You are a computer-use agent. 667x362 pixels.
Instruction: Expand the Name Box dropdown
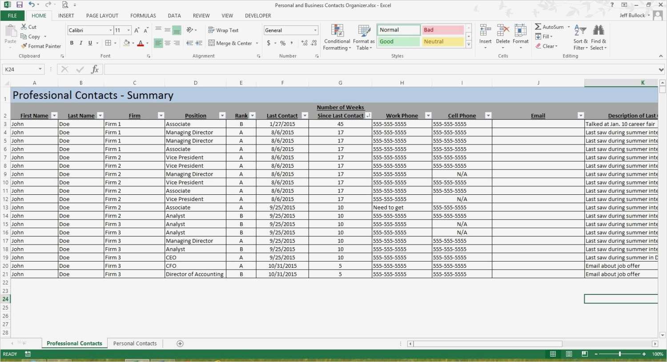click(x=40, y=69)
